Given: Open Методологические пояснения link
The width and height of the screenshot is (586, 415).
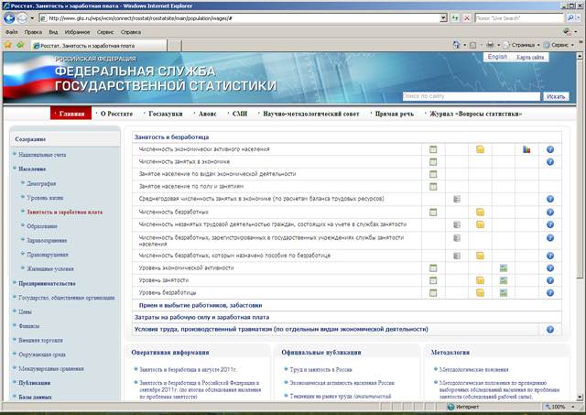Looking at the screenshot, I should pos(474,369).
